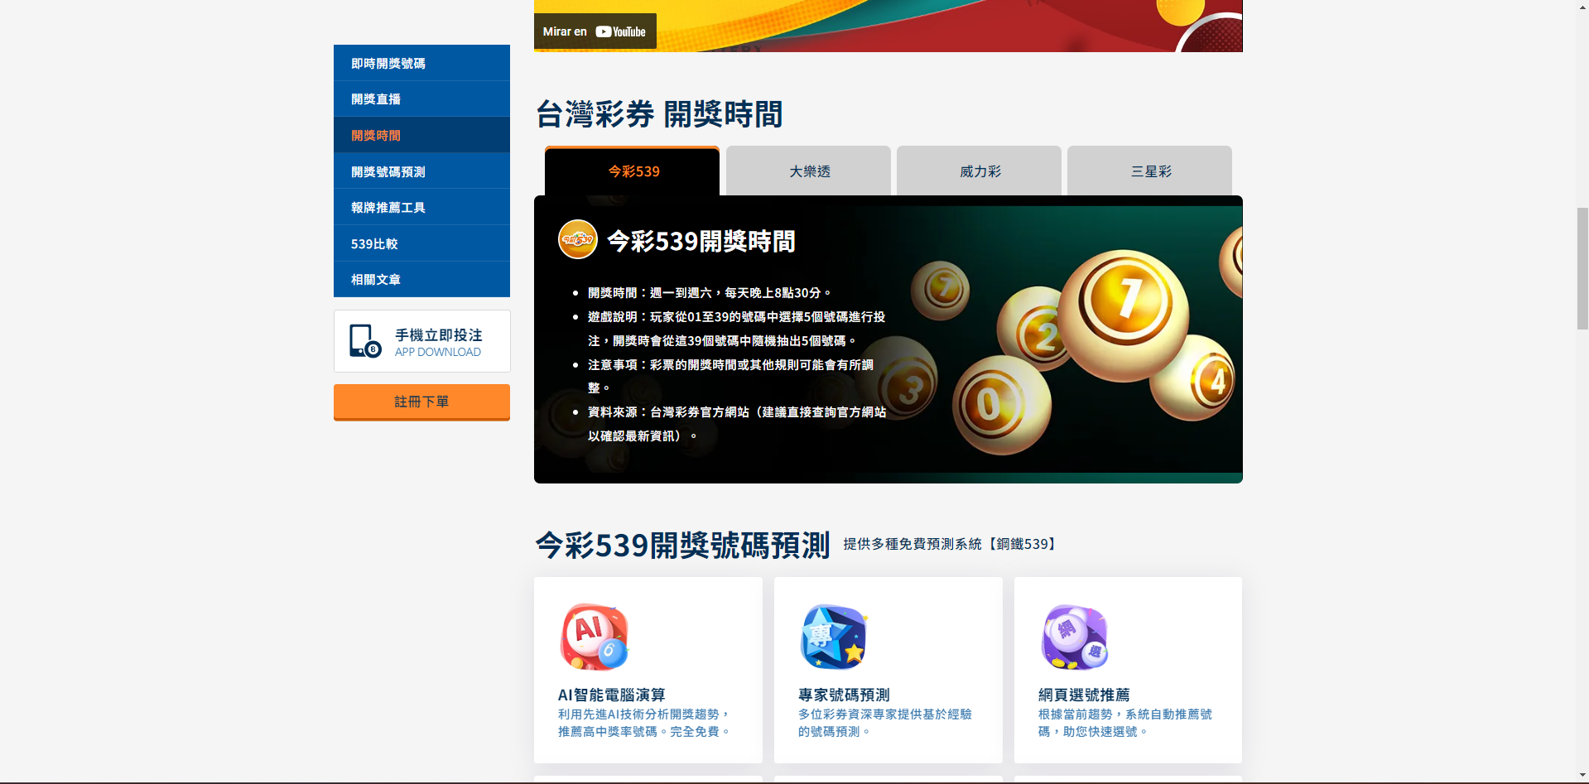Screen dimensions: 1589x784
Task: Select the 三星彩 tab
Action: 1149,171
